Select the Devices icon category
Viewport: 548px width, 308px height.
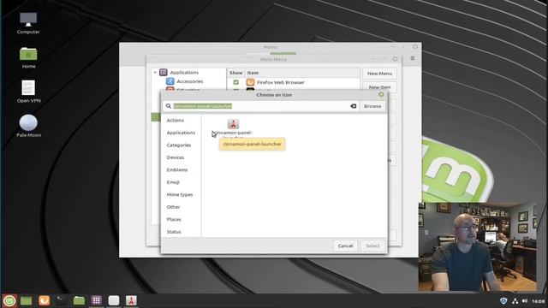point(175,157)
